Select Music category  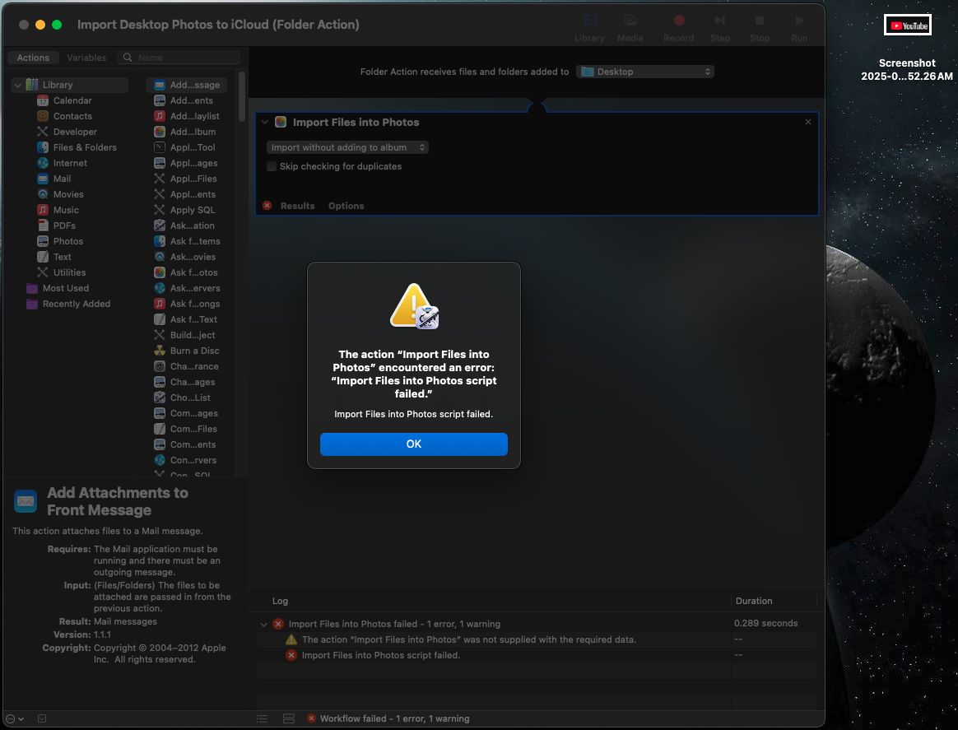(65, 210)
